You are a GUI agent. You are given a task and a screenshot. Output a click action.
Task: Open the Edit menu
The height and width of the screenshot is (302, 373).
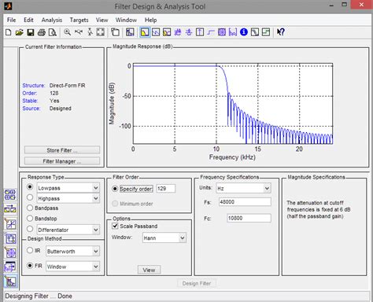click(28, 20)
